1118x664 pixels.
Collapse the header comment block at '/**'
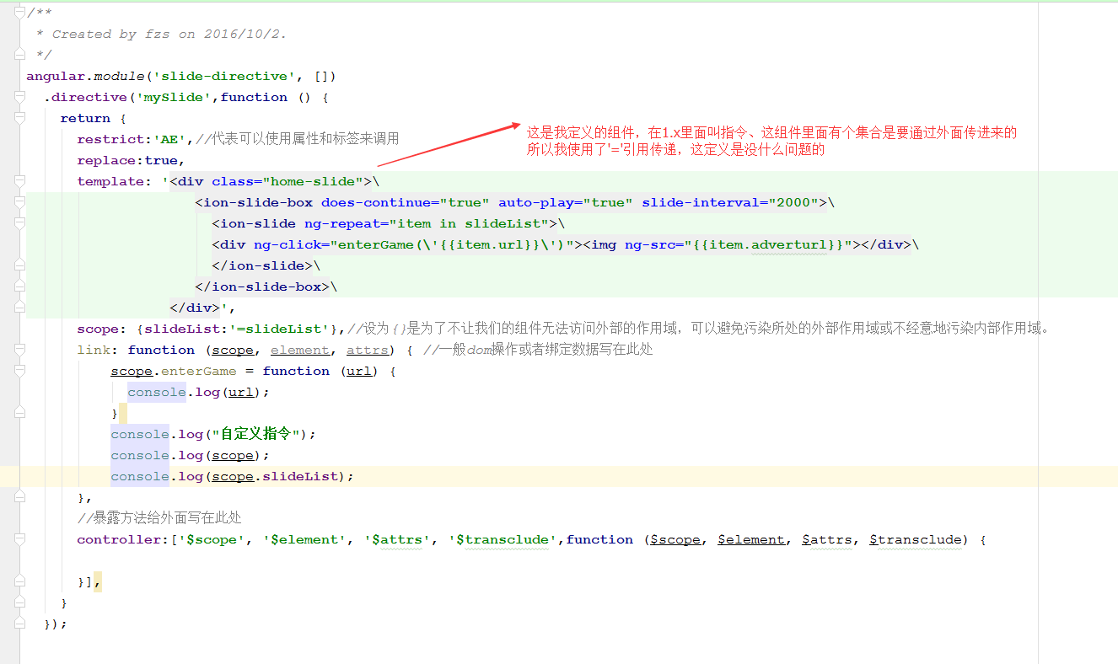tap(20, 13)
